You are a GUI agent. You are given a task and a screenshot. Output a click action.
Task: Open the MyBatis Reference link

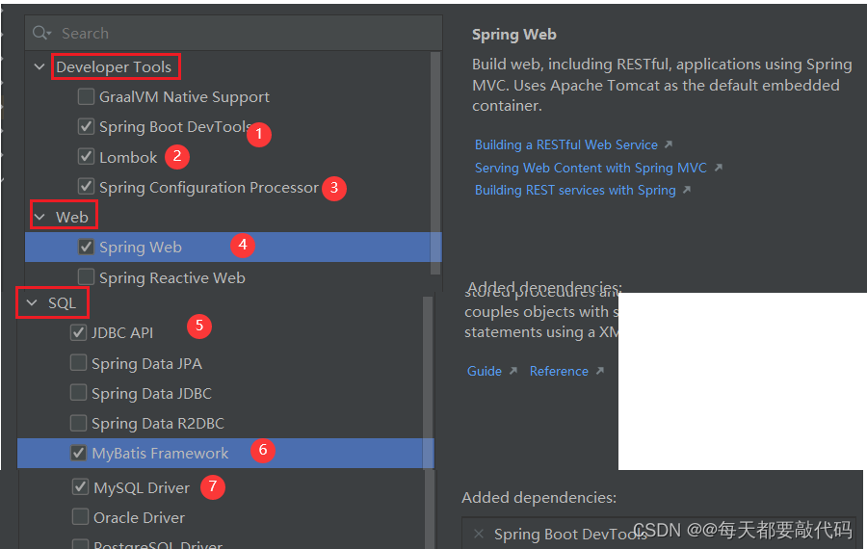click(559, 371)
